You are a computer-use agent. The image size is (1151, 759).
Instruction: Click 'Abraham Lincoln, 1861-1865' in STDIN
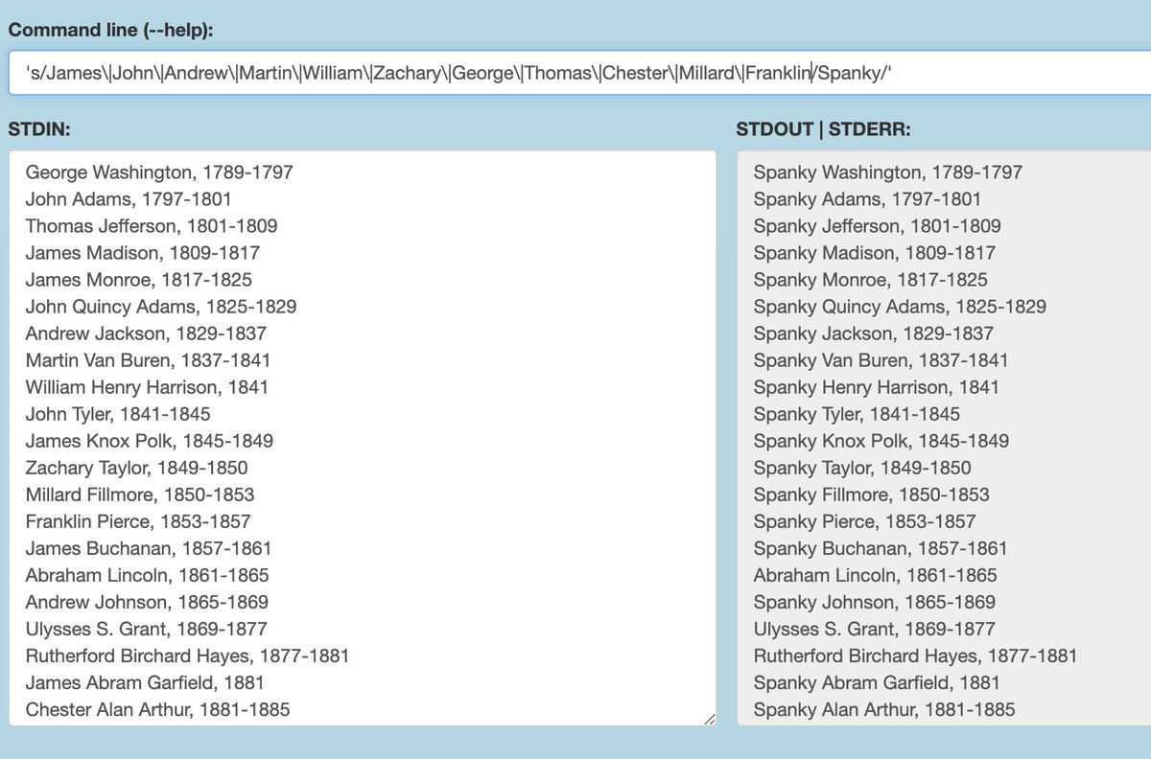pyautogui.click(x=148, y=575)
